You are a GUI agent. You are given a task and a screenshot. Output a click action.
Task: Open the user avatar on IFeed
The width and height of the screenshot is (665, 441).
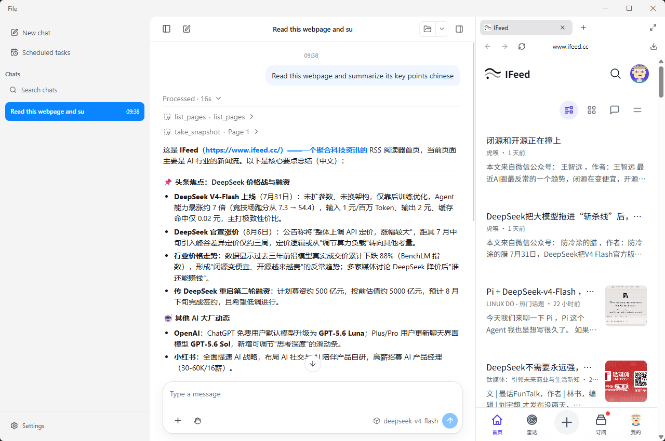640,74
